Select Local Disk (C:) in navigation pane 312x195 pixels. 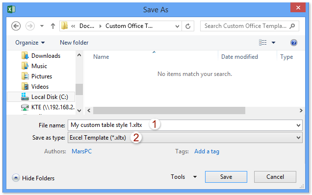click(x=41, y=97)
